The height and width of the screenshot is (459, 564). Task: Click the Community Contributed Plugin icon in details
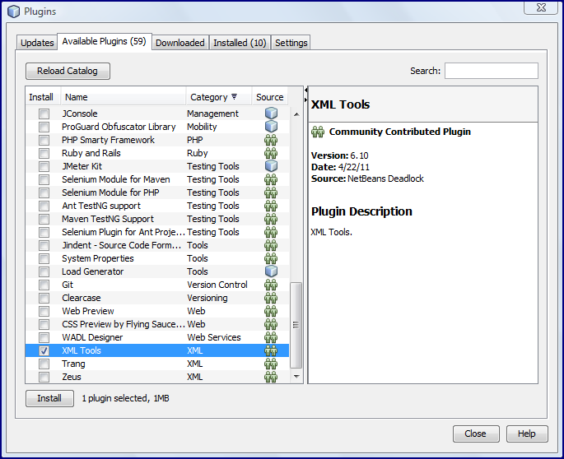point(318,132)
